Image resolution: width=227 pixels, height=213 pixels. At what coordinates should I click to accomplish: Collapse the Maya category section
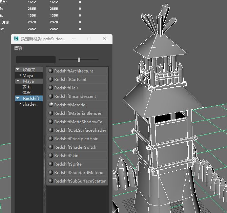pyautogui.click(x=18, y=81)
